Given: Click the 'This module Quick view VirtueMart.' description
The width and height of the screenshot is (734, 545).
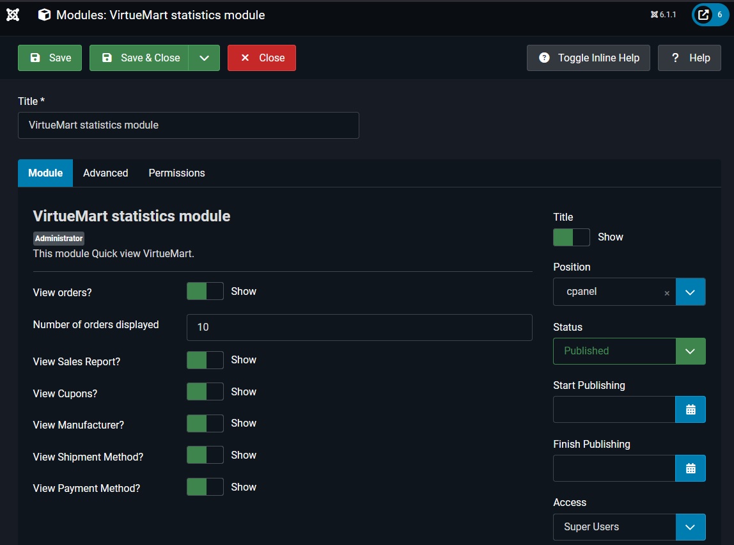Looking at the screenshot, I should click(x=113, y=254).
